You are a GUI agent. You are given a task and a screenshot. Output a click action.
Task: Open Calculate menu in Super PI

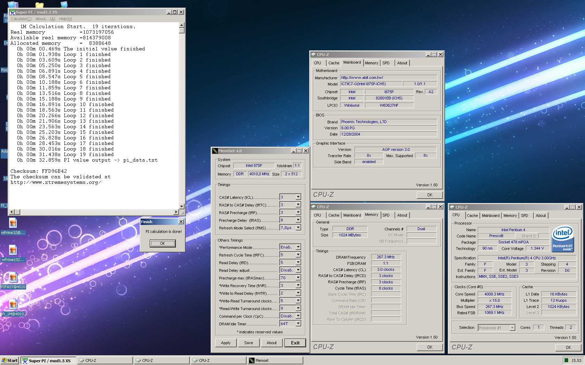point(21,19)
